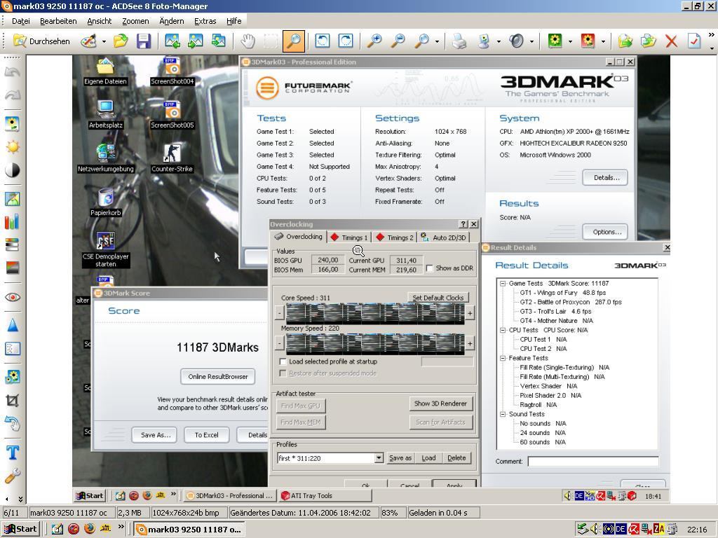The image size is (718, 538).
Task: Select the auto exposure sunflower tool
Action: 13,124
